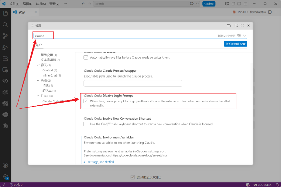Maximize the settings dialog
The width and height of the screenshot is (281, 187).
pos(243,26)
